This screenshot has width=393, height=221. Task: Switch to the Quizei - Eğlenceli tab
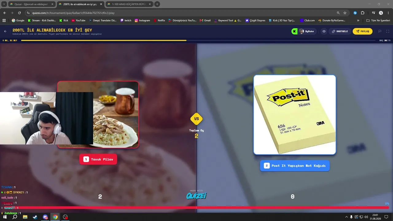coord(32,4)
